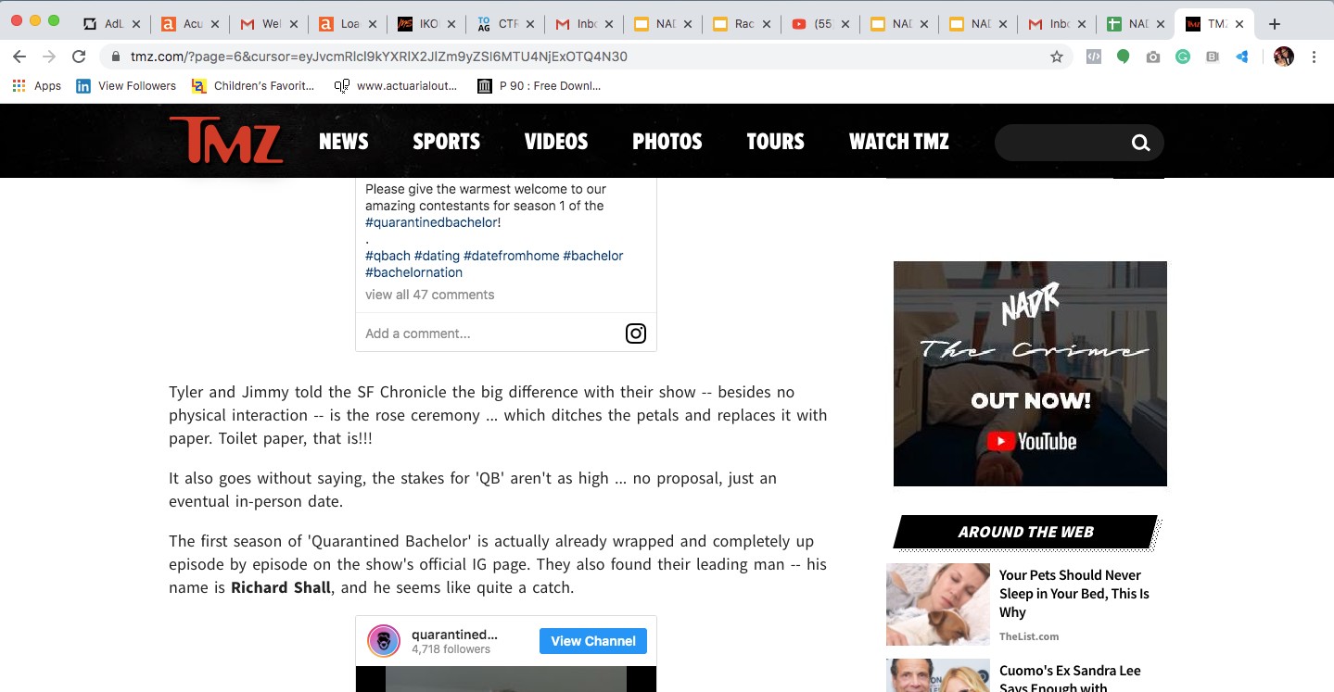Viewport: 1334px width, 692px height.
Task: Click #bachelornation hashtag
Action: tap(413, 272)
